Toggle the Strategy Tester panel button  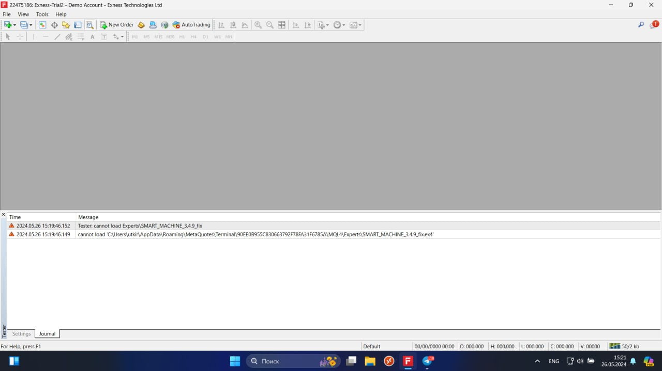89,25
